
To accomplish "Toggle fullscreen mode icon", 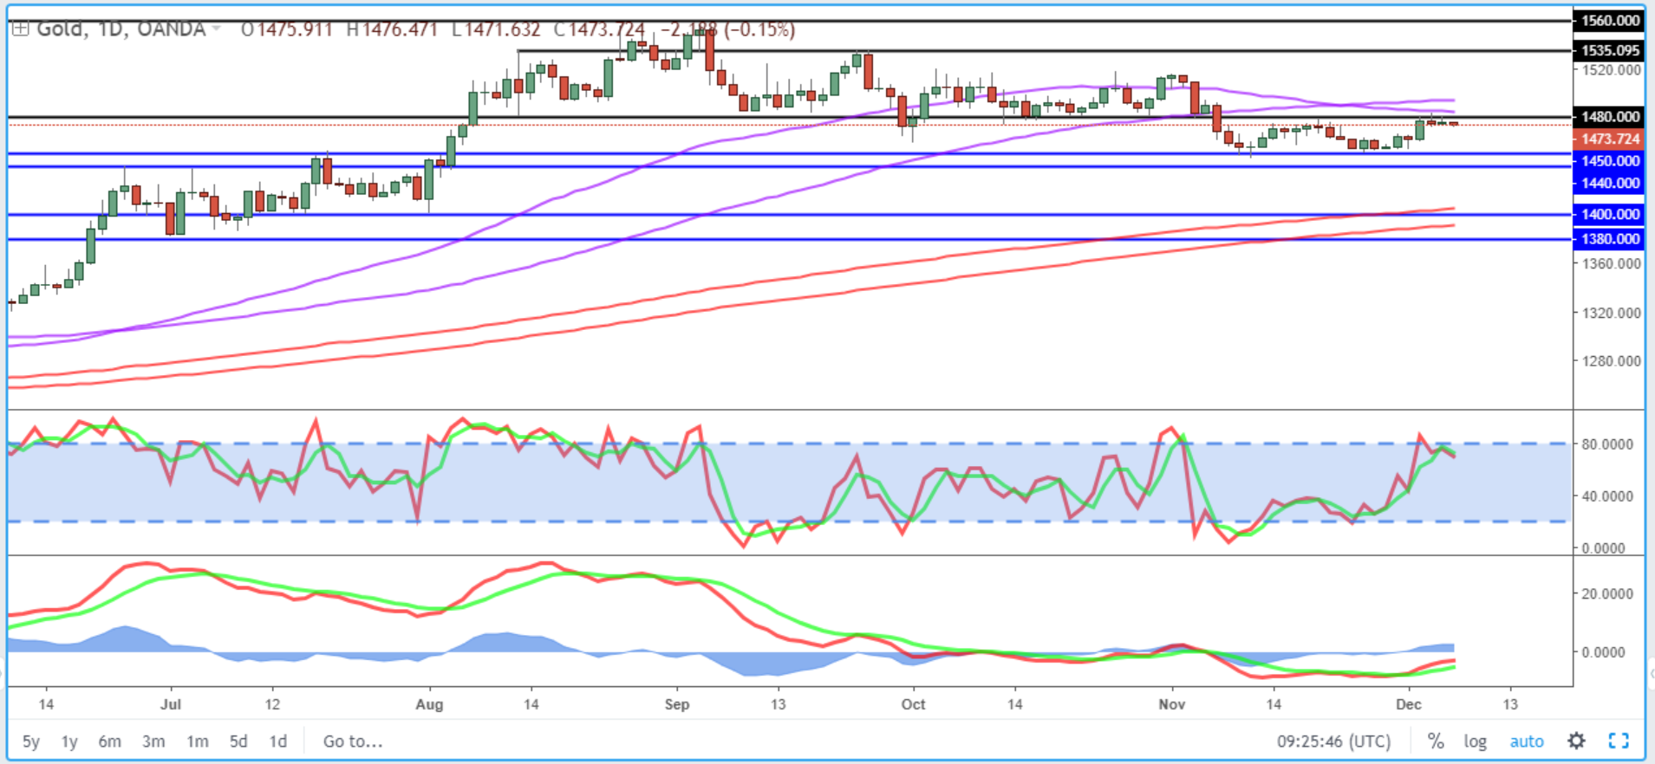I will pos(1618,741).
